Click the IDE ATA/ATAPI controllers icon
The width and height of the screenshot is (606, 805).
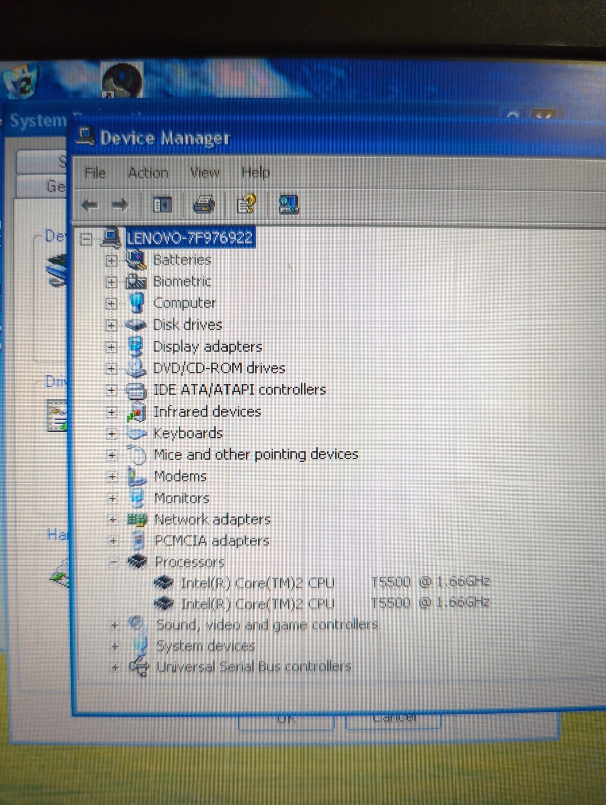(x=136, y=390)
